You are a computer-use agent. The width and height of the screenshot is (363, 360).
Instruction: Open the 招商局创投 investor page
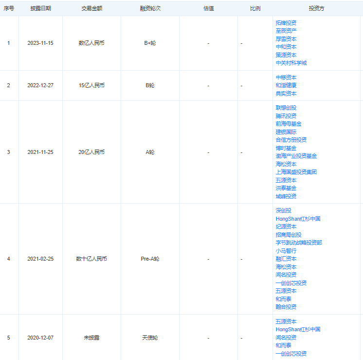coord(288,235)
